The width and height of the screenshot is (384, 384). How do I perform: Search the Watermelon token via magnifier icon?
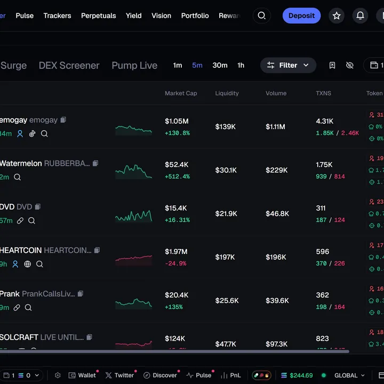(18, 177)
